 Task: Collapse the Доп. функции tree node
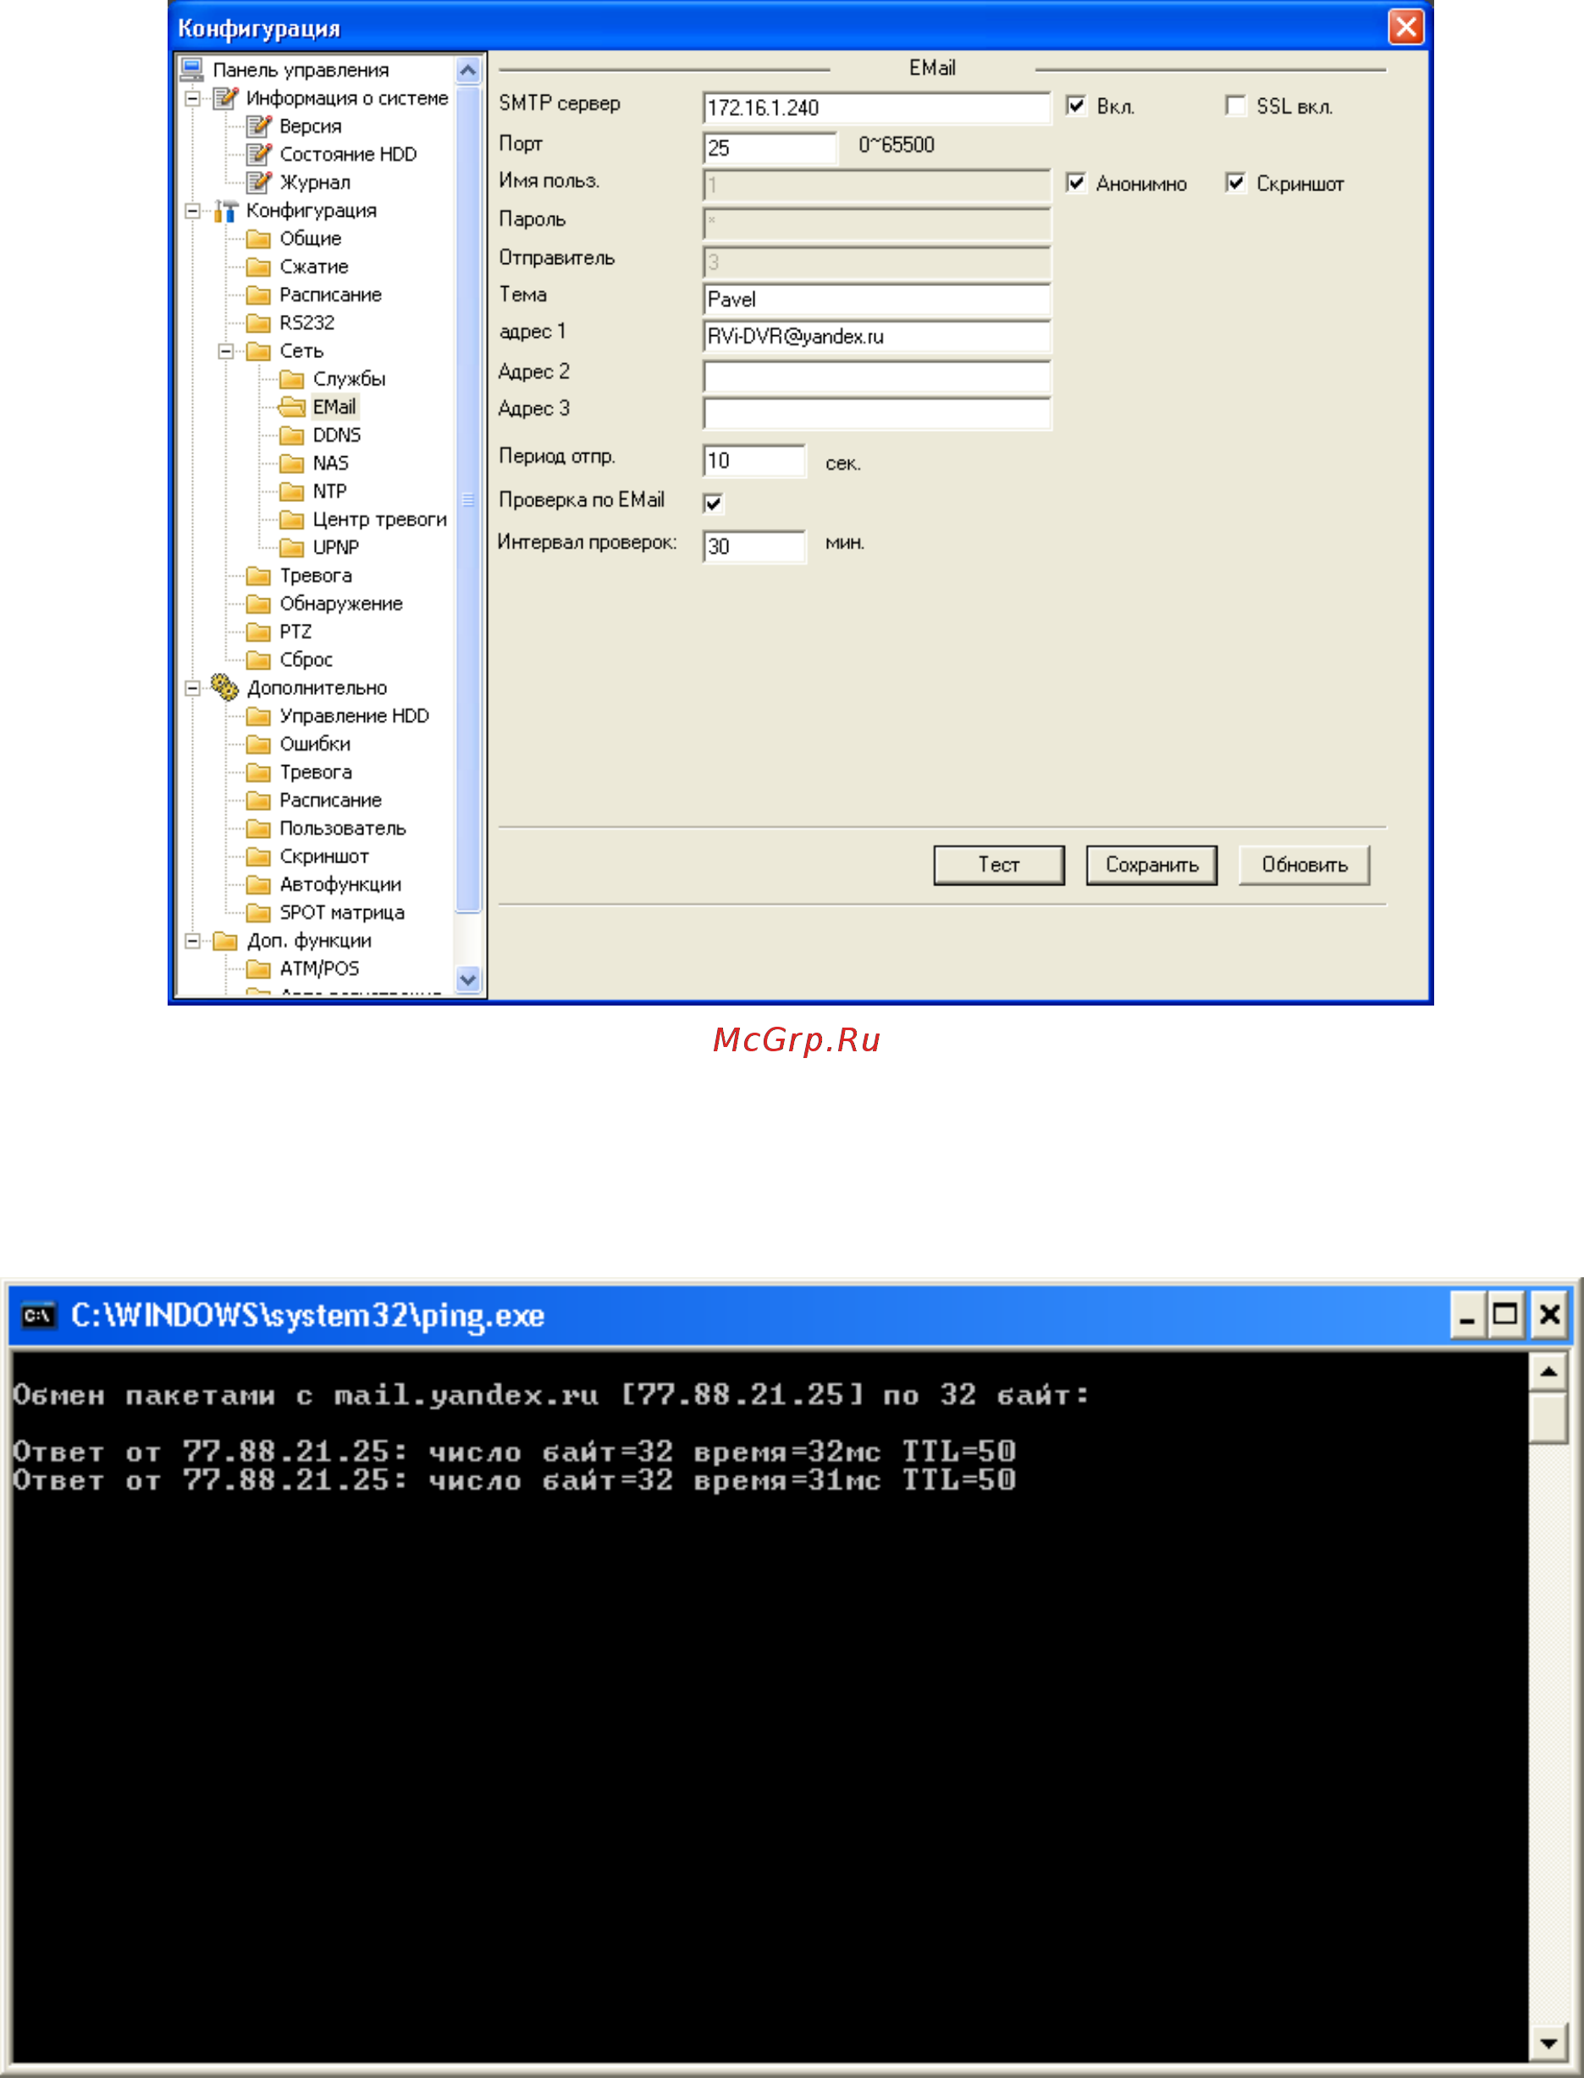click(192, 940)
